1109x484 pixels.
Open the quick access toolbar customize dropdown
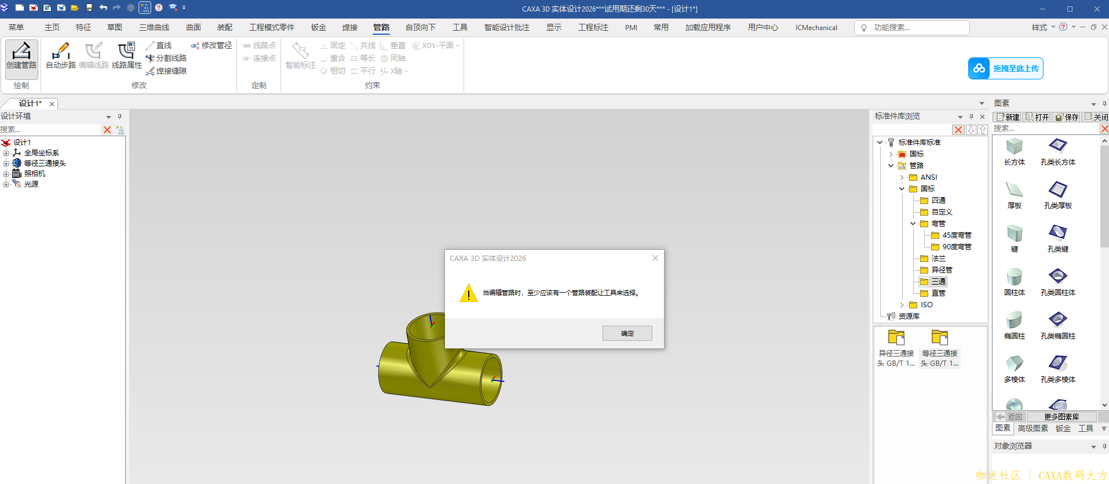coord(184,8)
